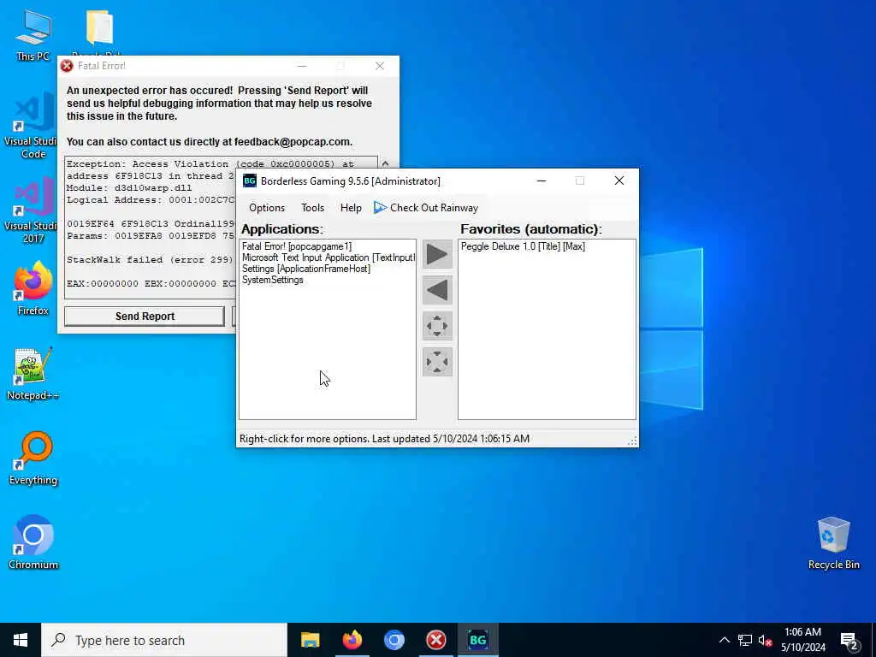Switch to Firefox on the taskbar
Screen dimensions: 876x657
(x=352, y=640)
